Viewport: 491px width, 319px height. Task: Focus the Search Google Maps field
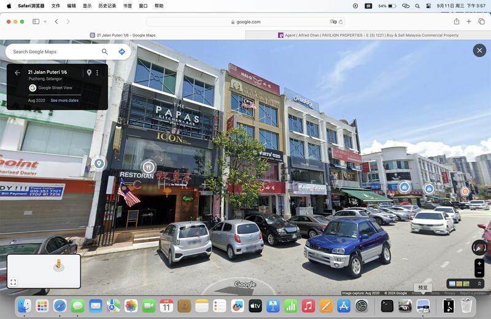point(53,52)
